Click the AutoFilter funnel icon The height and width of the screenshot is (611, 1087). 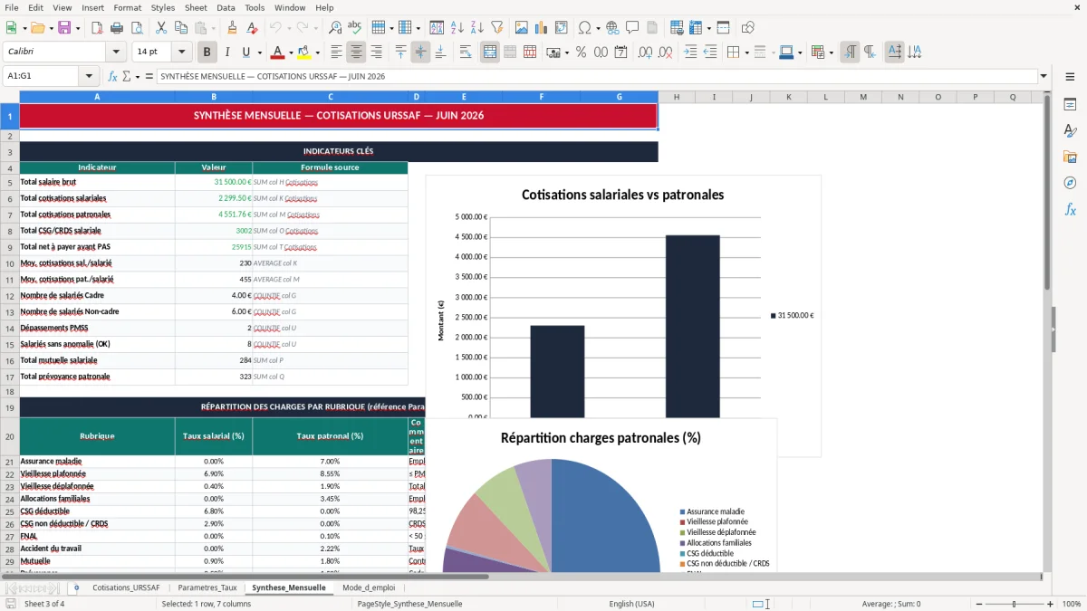click(497, 28)
